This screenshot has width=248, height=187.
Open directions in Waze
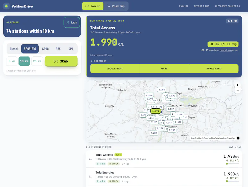(x=164, y=69)
